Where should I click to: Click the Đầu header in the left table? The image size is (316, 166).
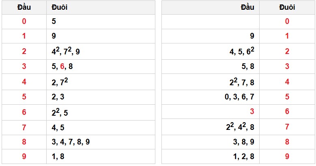click(24, 7)
